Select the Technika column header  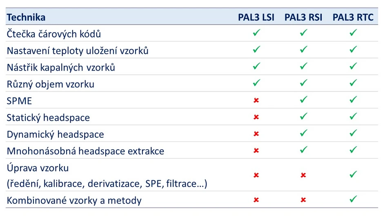click(26, 17)
